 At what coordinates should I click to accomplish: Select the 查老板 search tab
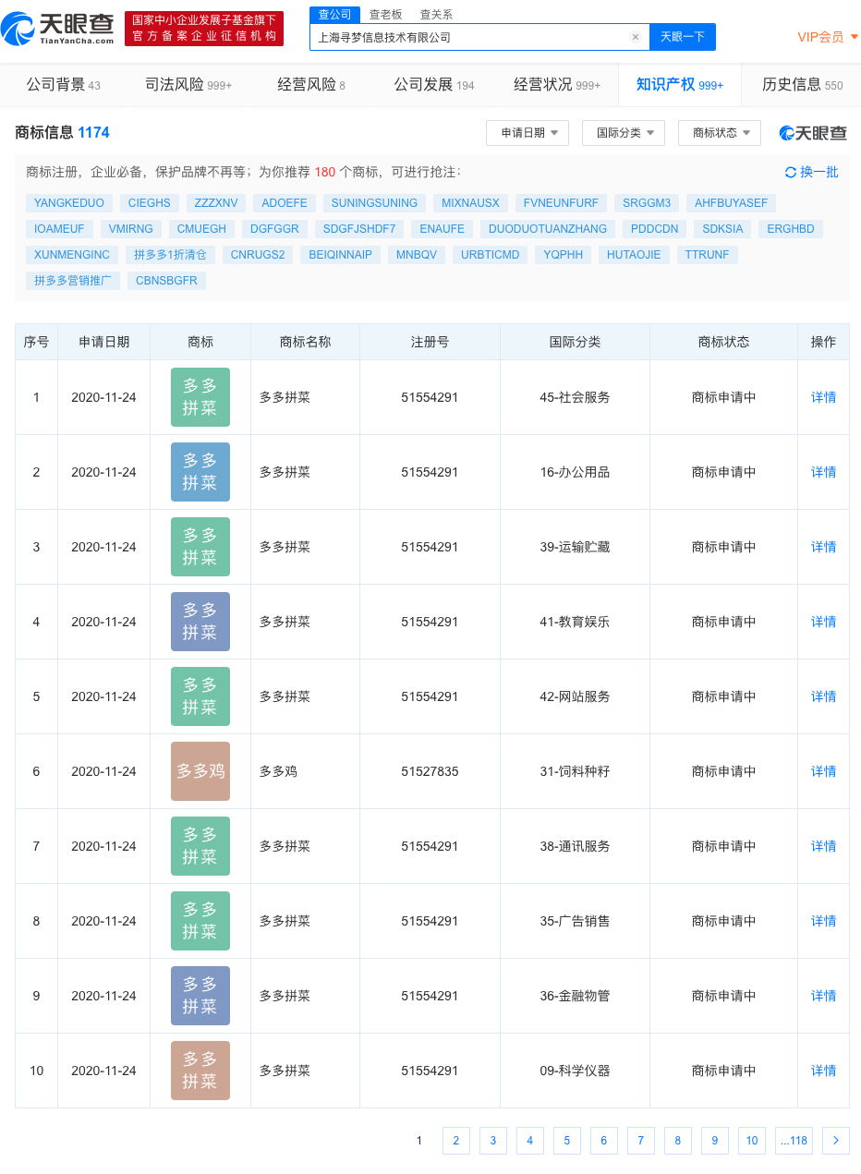(x=385, y=15)
